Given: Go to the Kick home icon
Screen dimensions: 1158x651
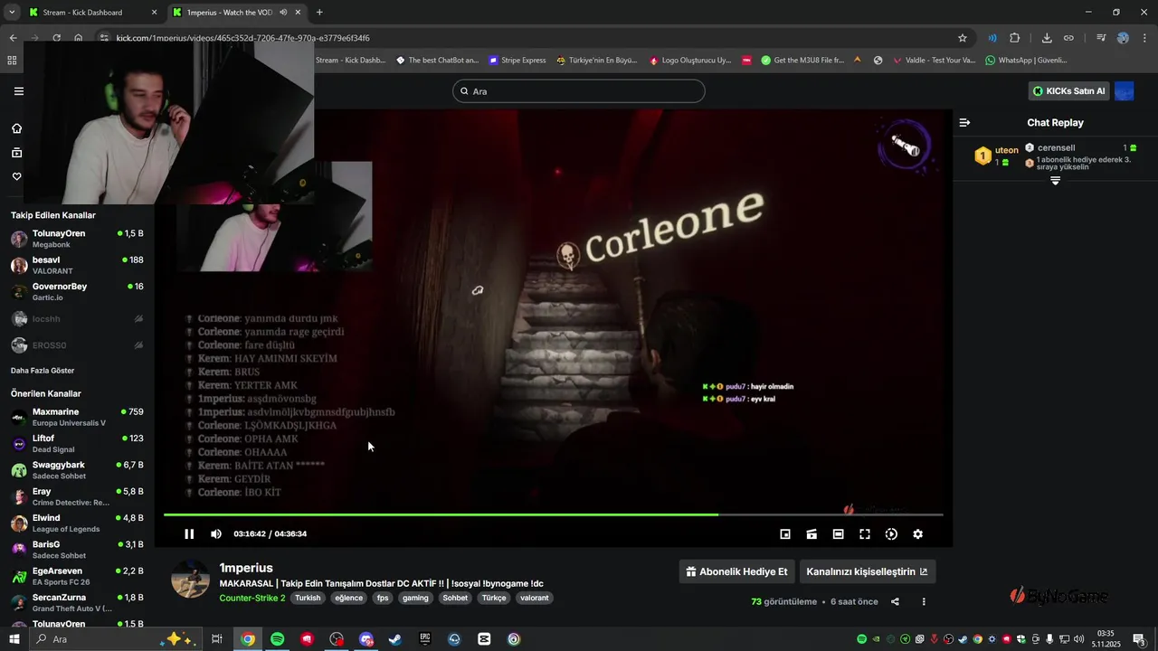Looking at the screenshot, I should click(x=16, y=128).
